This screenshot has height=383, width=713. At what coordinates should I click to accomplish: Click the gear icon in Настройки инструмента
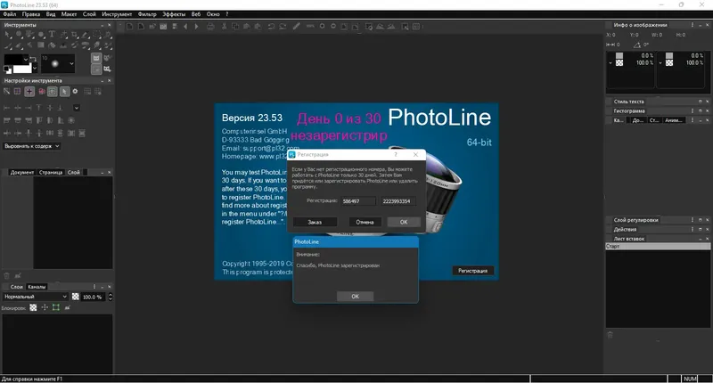coord(75,92)
